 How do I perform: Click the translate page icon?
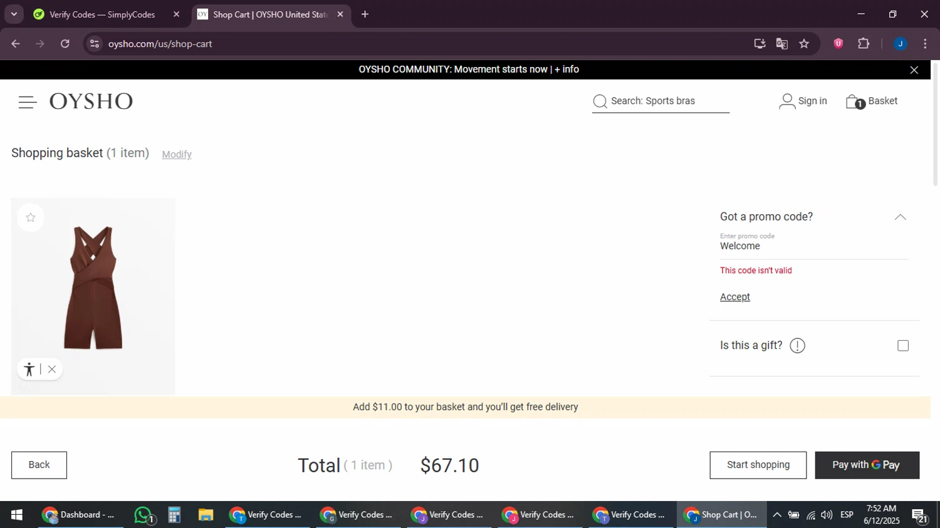coord(781,44)
